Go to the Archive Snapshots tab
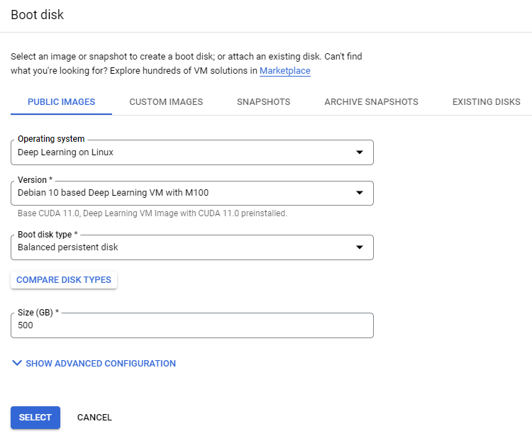 [x=371, y=102]
